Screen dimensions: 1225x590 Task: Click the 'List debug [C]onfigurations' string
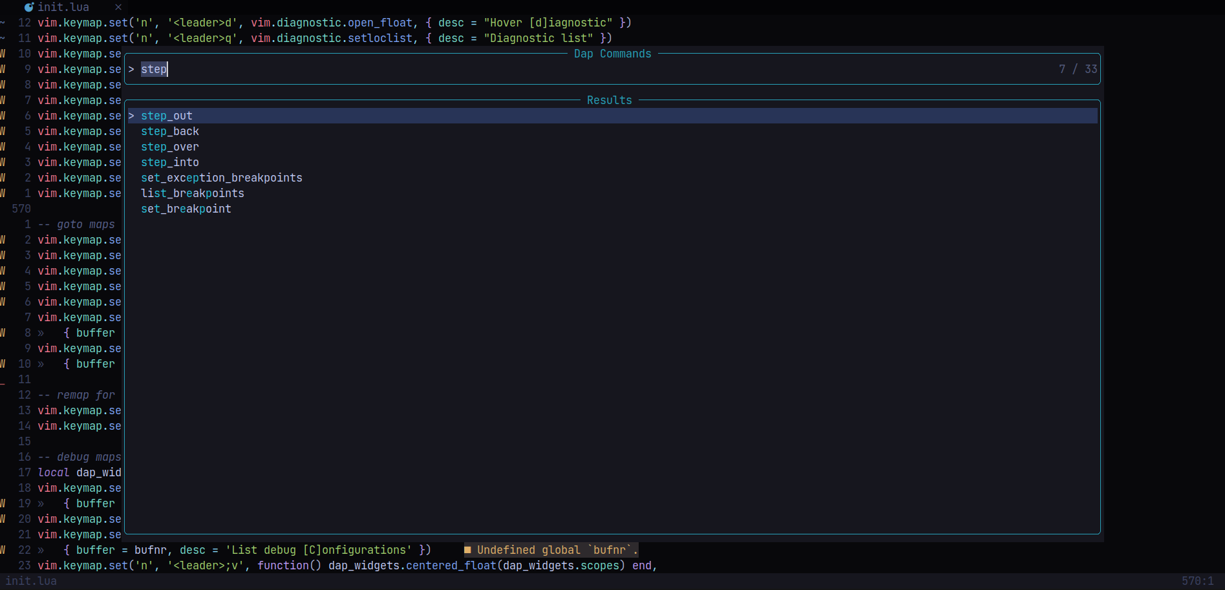click(319, 550)
